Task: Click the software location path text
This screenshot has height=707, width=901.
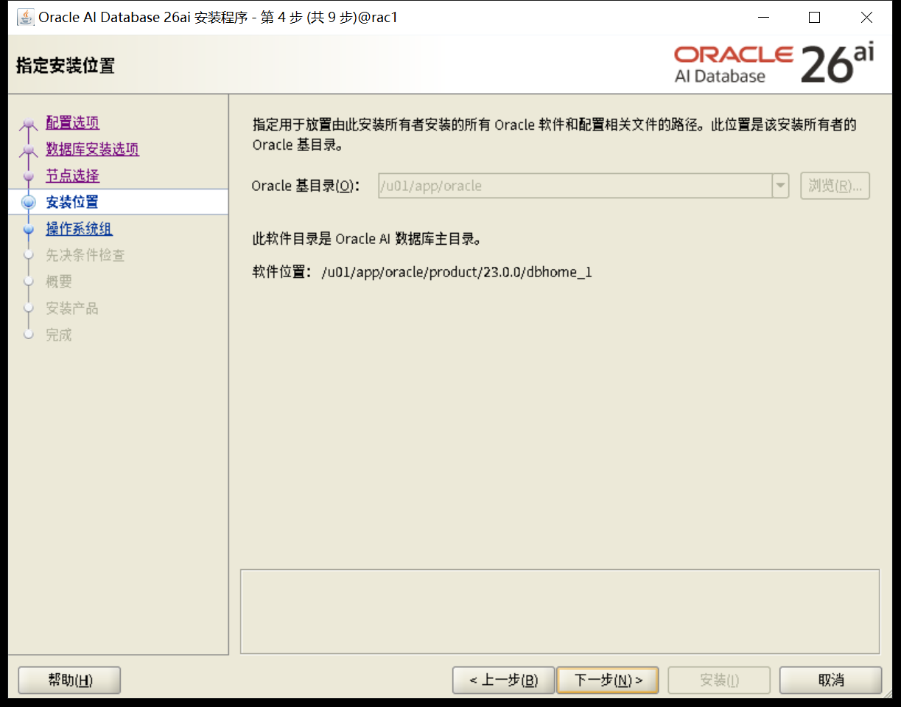Action: tap(457, 272)
